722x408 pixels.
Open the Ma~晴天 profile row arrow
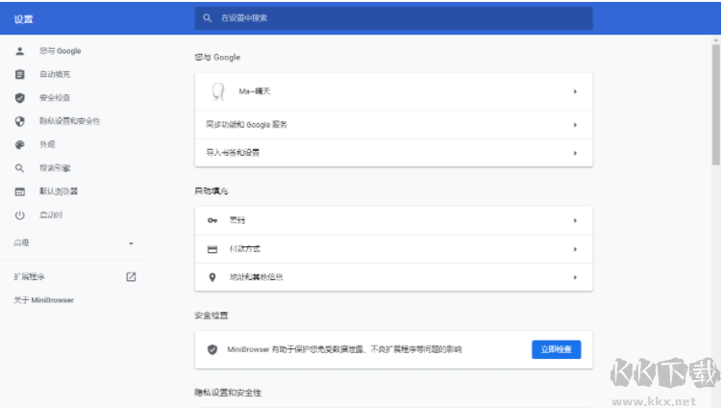[574, 91]
